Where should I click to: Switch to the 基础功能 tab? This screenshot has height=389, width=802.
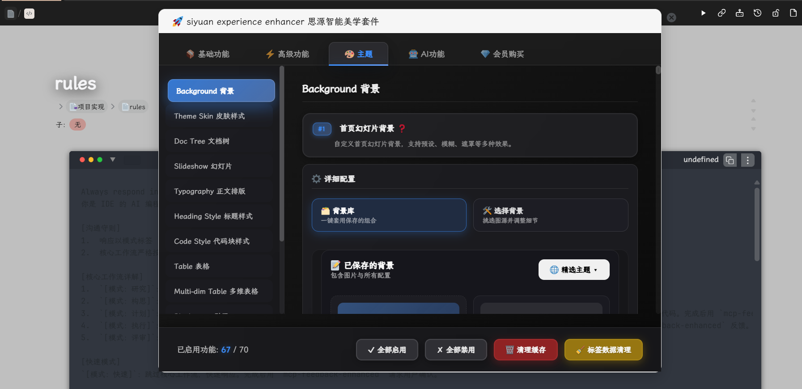pyautogui.click(x=208, y=54)
